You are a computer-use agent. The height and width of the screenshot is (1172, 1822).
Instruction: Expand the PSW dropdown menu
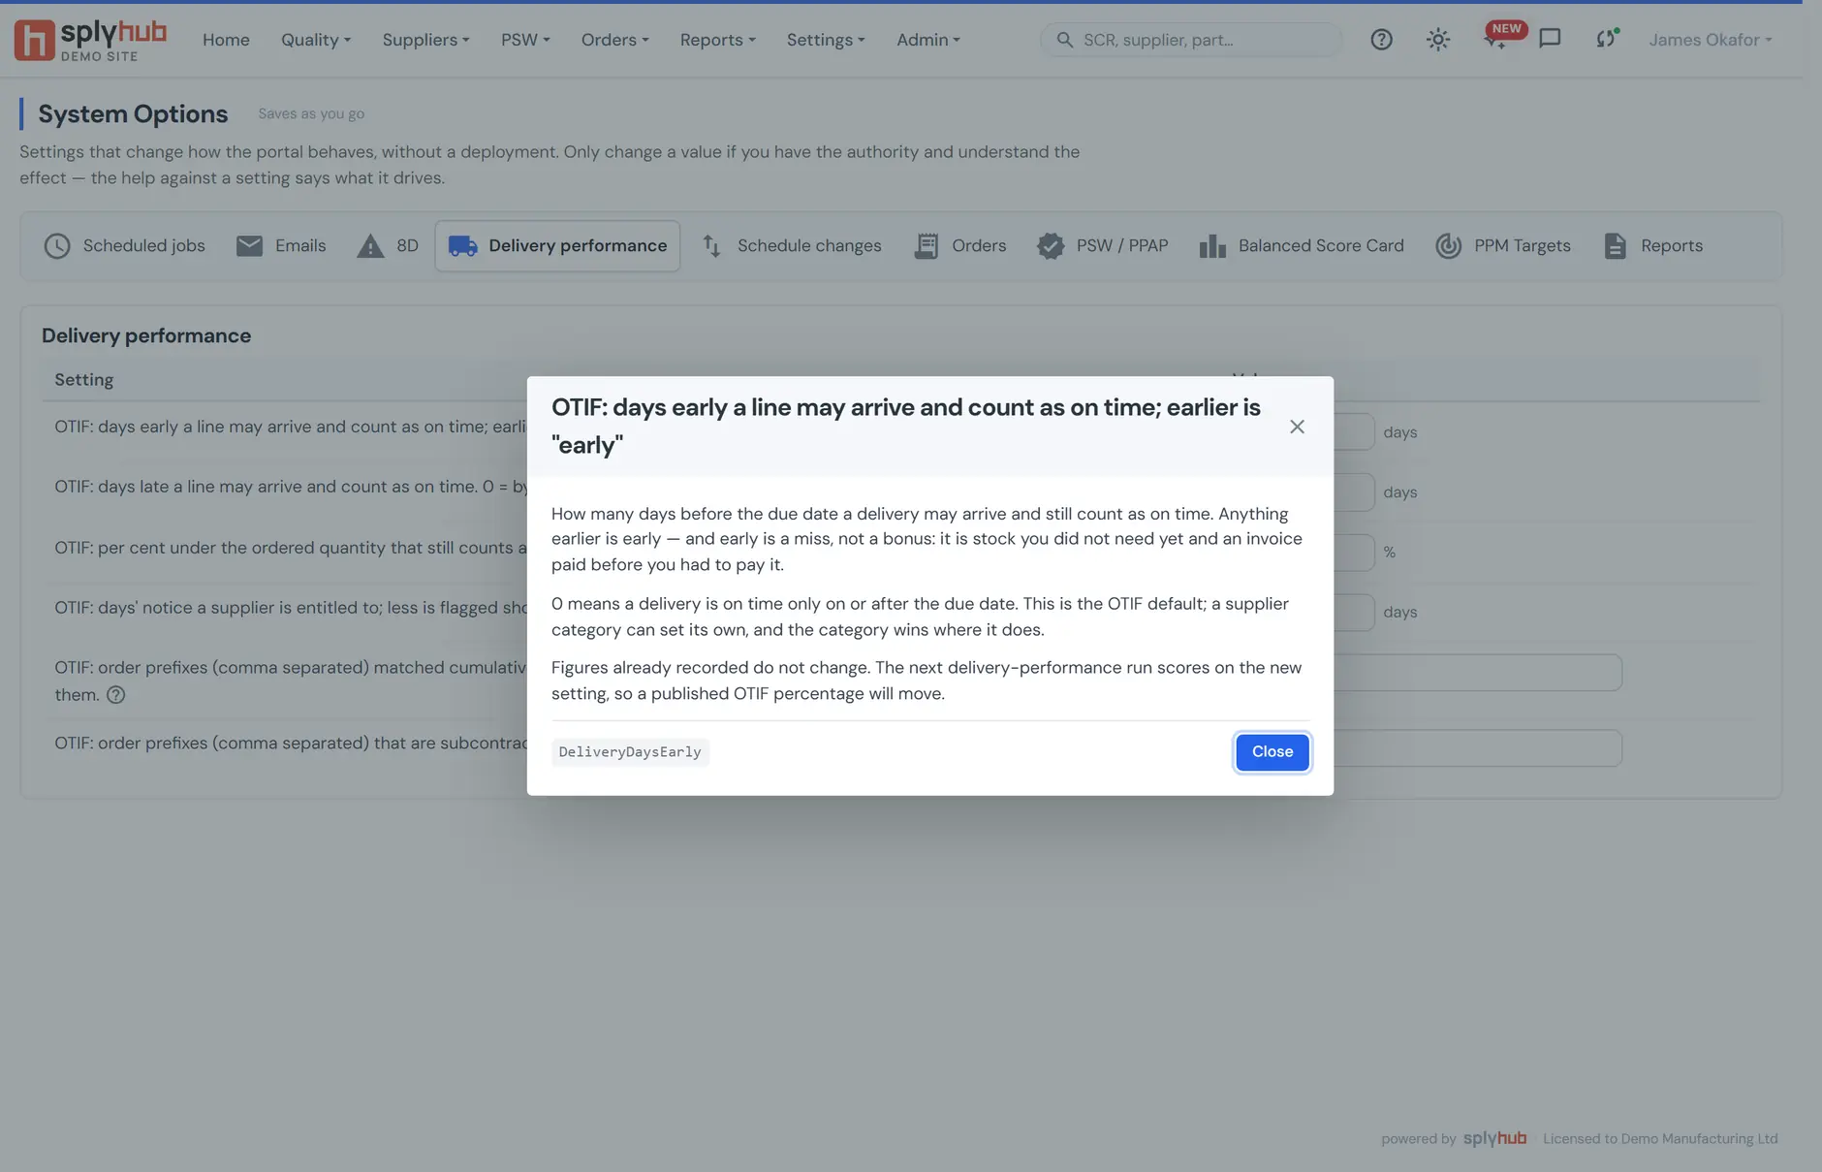[x=525, y=40]
